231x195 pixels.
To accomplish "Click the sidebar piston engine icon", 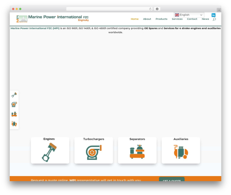I will tap(14, 95).
